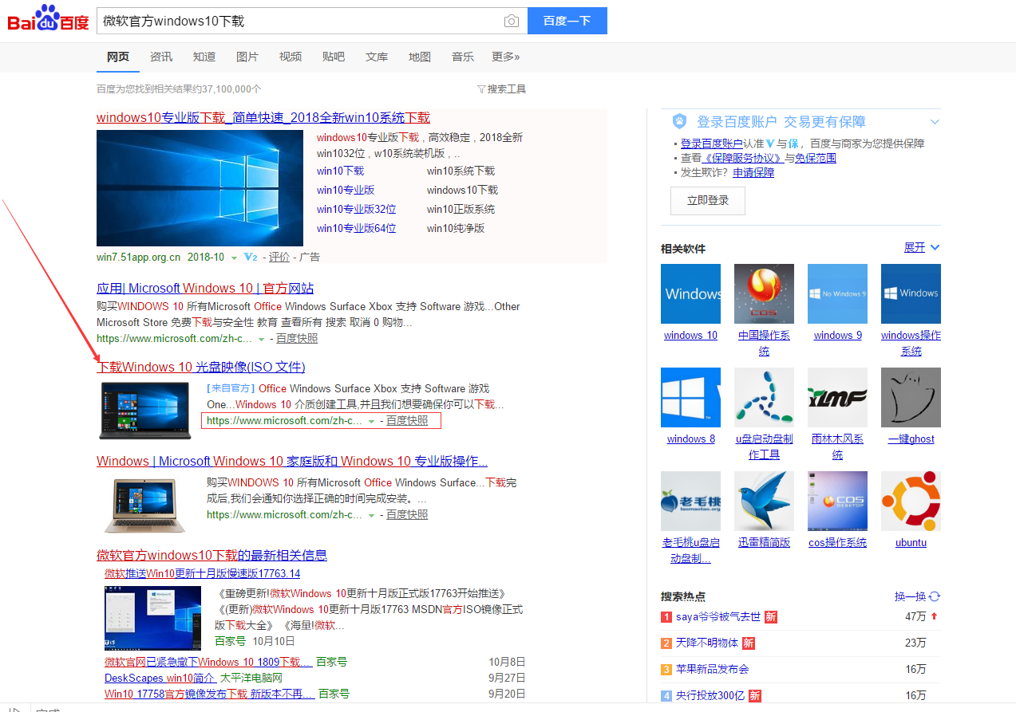Switch to 资讯 tab
1016x712 pixels.
(161, 57)
